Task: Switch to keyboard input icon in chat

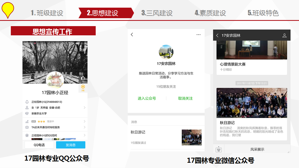Action: pos(219,150)
